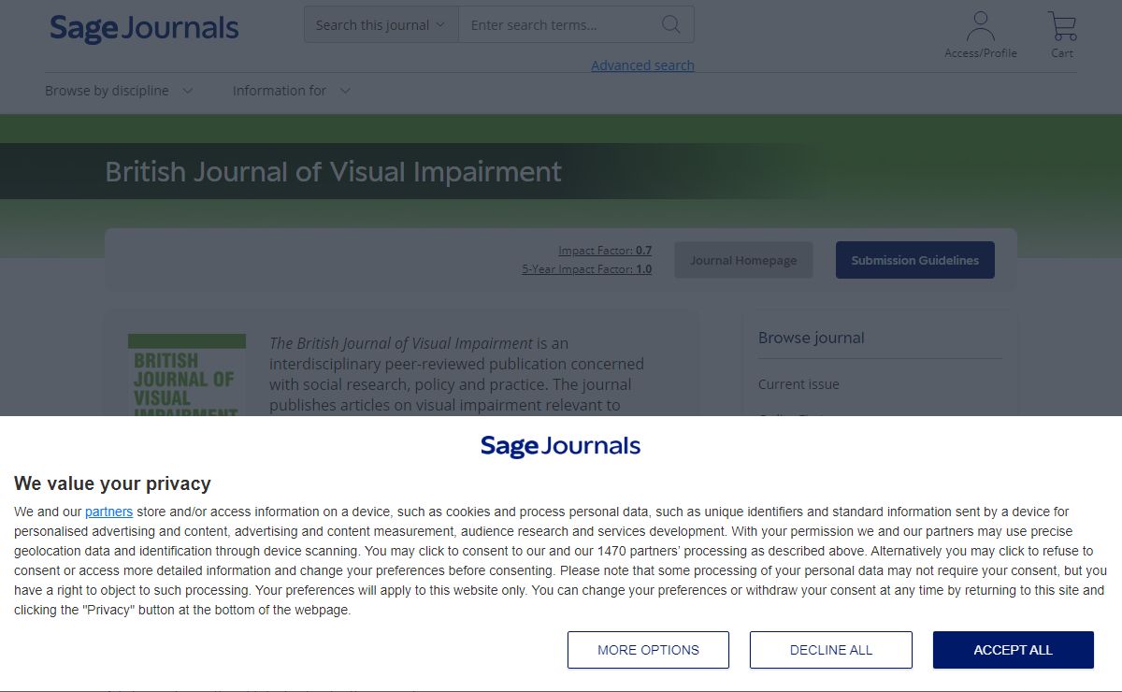Click the British Journal of Visual Impairment title
This screenshot has width=1122, height=692.
pyautogui.click(x=333, y=172)
